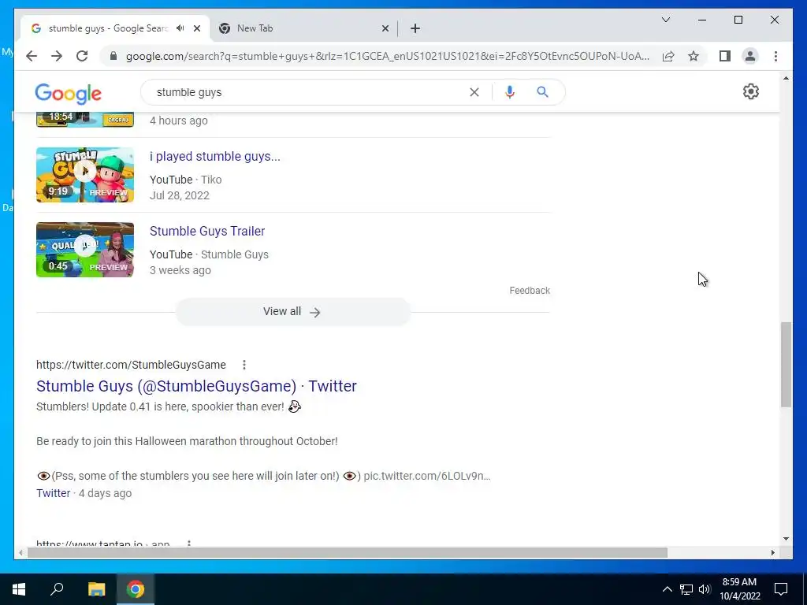
Task: Open the volume control in the tray
Action: tap(705, 589)
